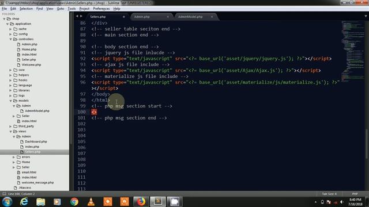Expand the logs folder
Screen dimensions: 369x207
(x=10, y=95)
